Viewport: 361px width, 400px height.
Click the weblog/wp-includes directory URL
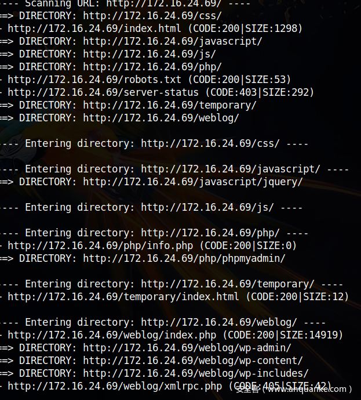click(195, 373)
